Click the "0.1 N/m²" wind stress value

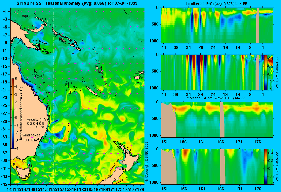[x=32, y=140]
